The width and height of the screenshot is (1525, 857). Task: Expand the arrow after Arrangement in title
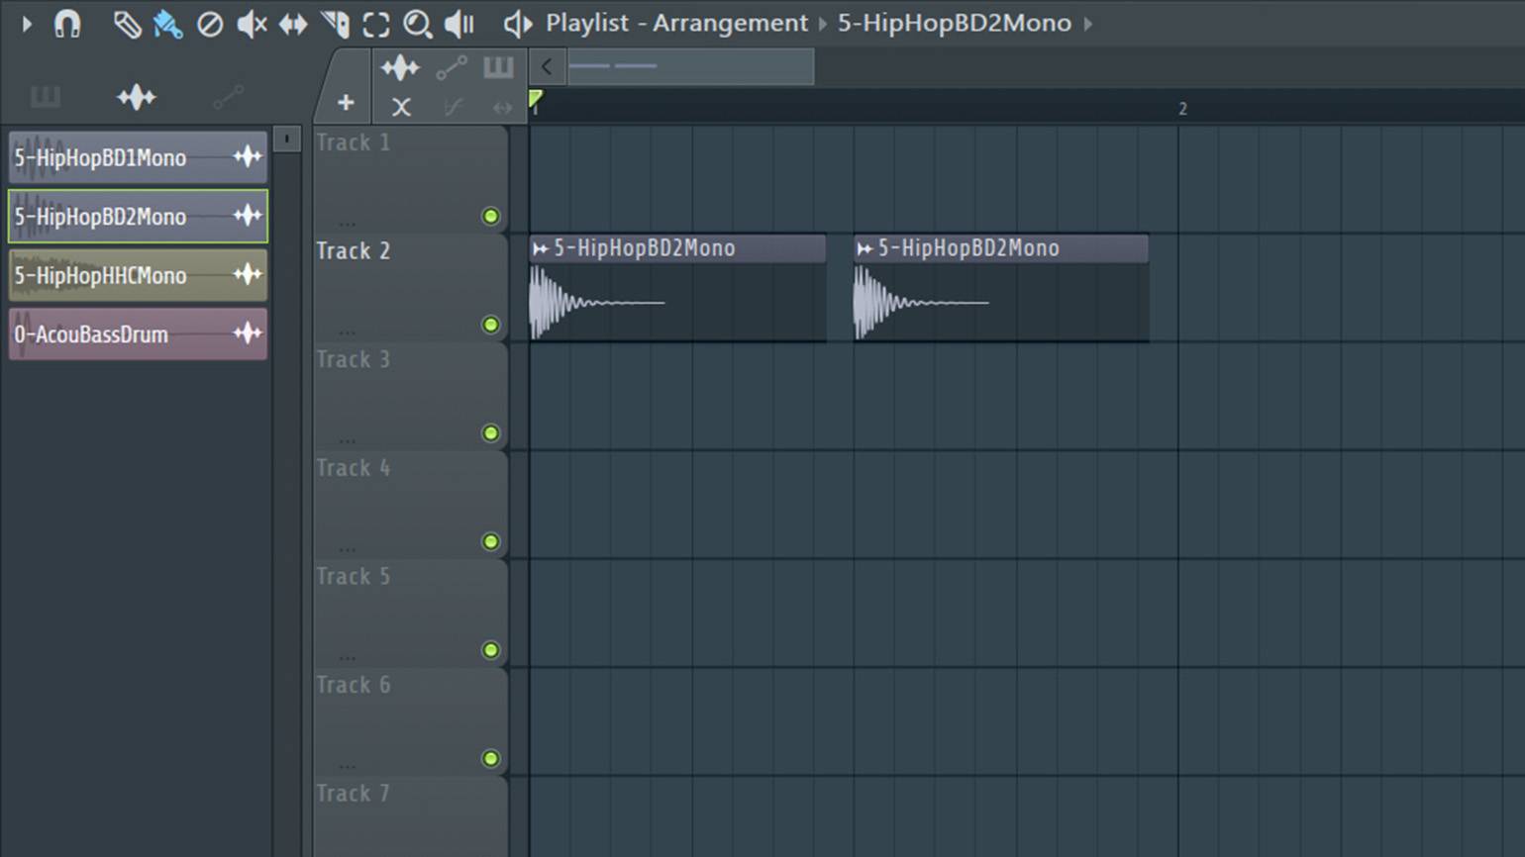[x=822, y=24]
